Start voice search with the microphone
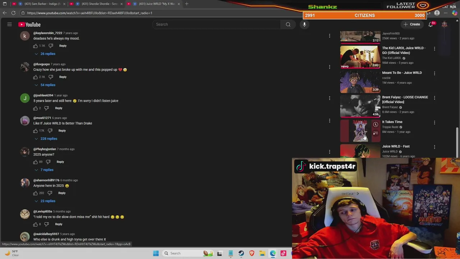The width and height of the screenshot is (460, 259). pos(304,24)
